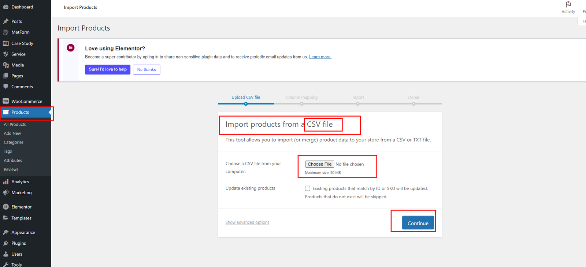The width and height of the screenshot is (586, 267).
Task: Click the Marketing megaphone icon
Action: (6, 192)
